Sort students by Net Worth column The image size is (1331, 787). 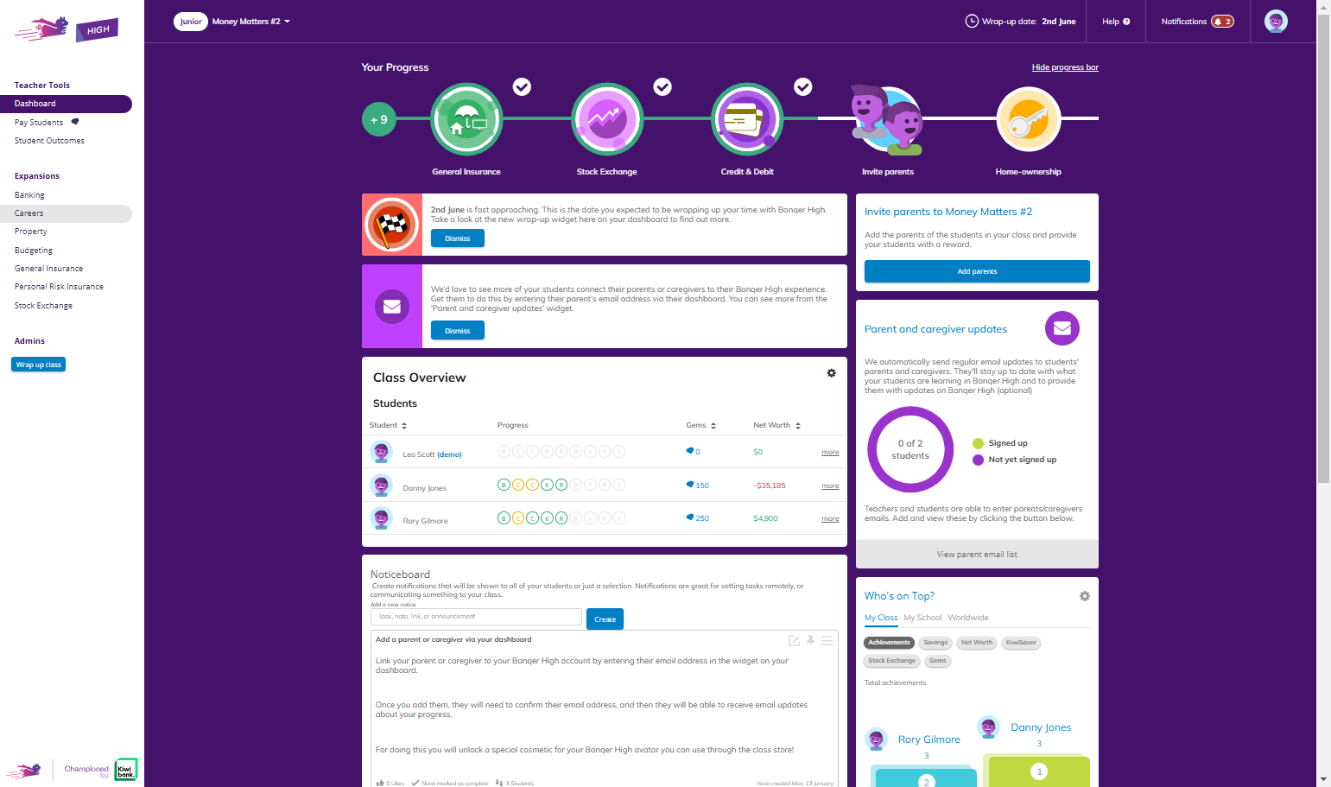point(776,425)
